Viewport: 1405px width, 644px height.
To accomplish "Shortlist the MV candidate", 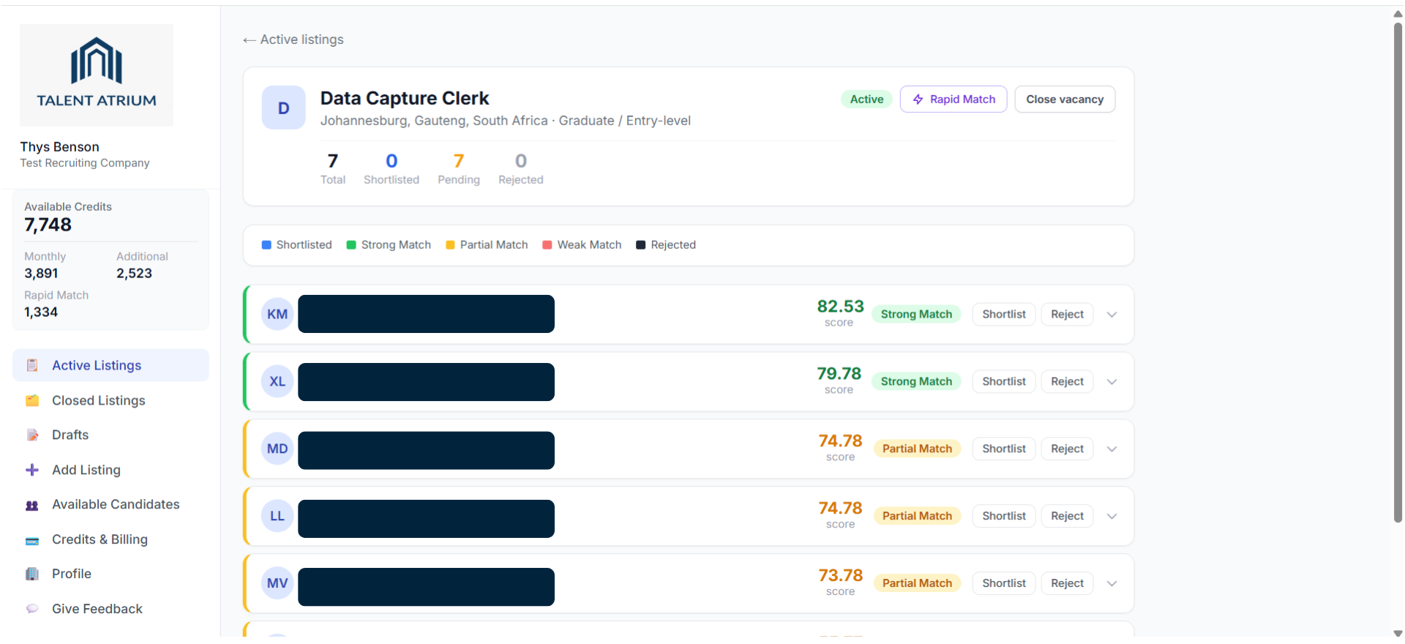I will (x=1004, y=583).
